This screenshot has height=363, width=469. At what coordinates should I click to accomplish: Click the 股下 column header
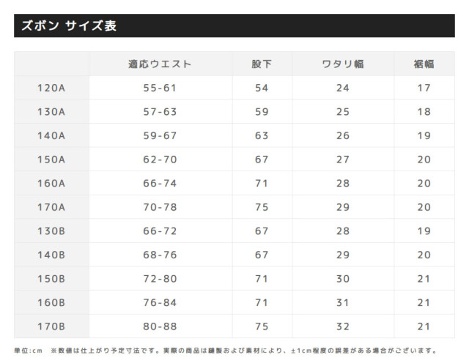[x=262, y=64]
